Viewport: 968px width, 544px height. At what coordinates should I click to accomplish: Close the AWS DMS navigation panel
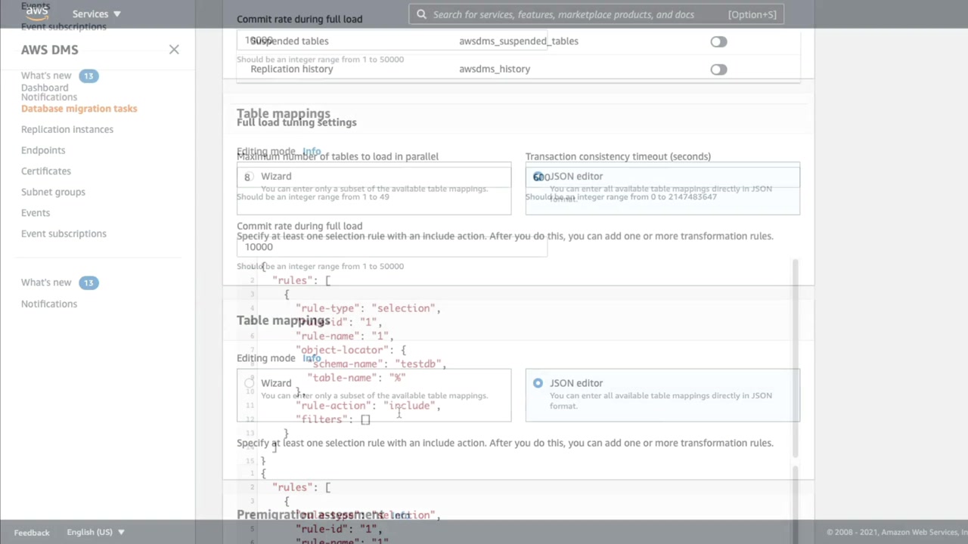(174, 50)
